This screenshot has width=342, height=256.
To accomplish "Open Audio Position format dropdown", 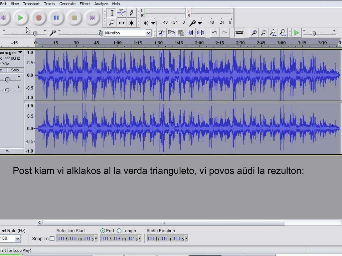I will click(x=186, y=239).
